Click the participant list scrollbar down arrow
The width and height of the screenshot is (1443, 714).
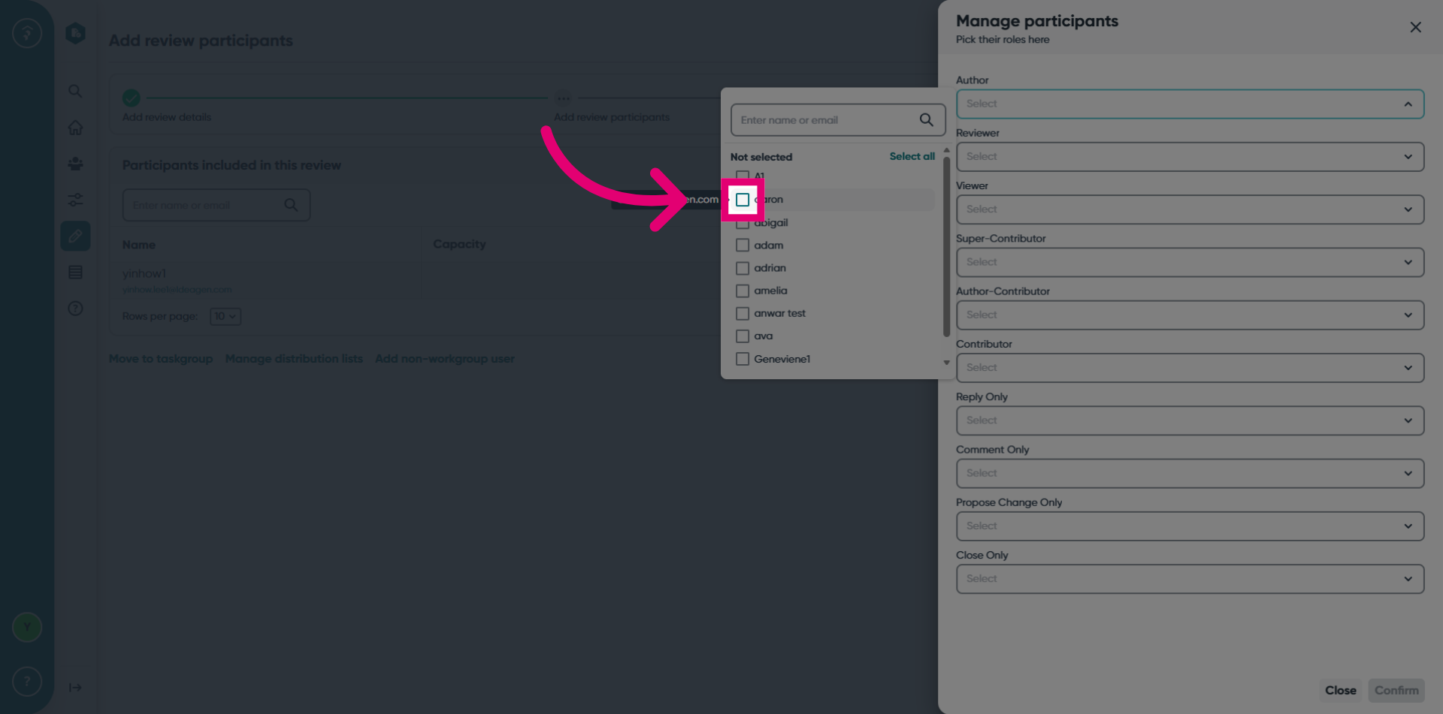click(946, 363)
